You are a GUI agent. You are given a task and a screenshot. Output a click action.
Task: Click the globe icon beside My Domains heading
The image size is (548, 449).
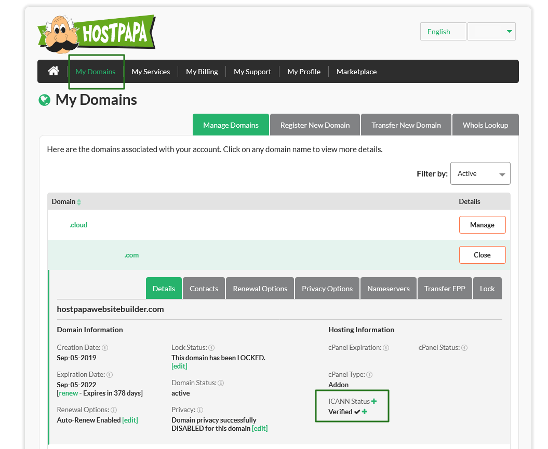[44, 100]
